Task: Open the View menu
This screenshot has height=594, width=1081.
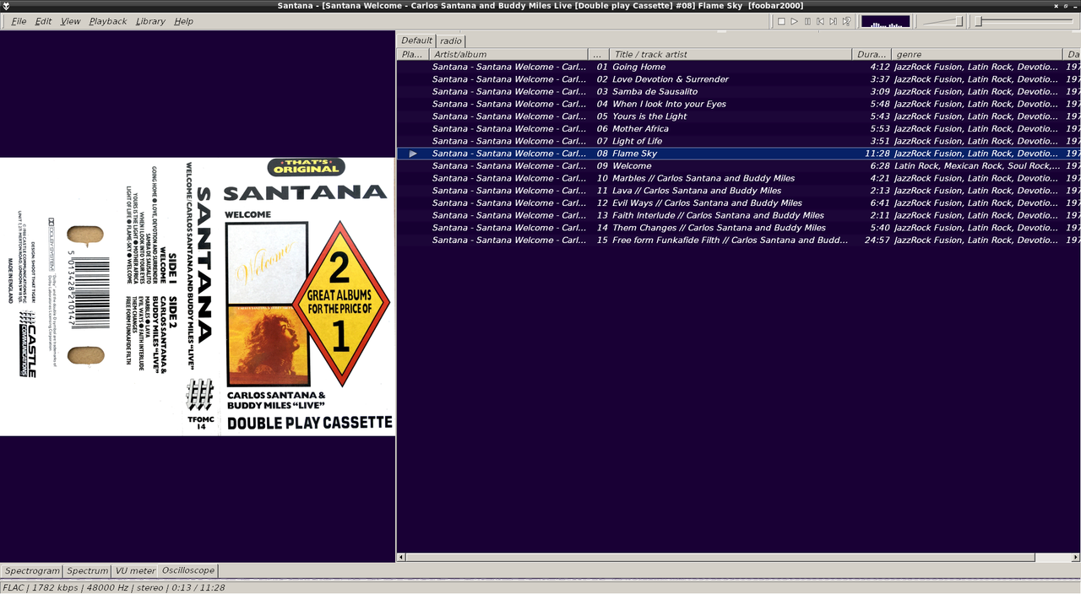Action: click(71, 21)
